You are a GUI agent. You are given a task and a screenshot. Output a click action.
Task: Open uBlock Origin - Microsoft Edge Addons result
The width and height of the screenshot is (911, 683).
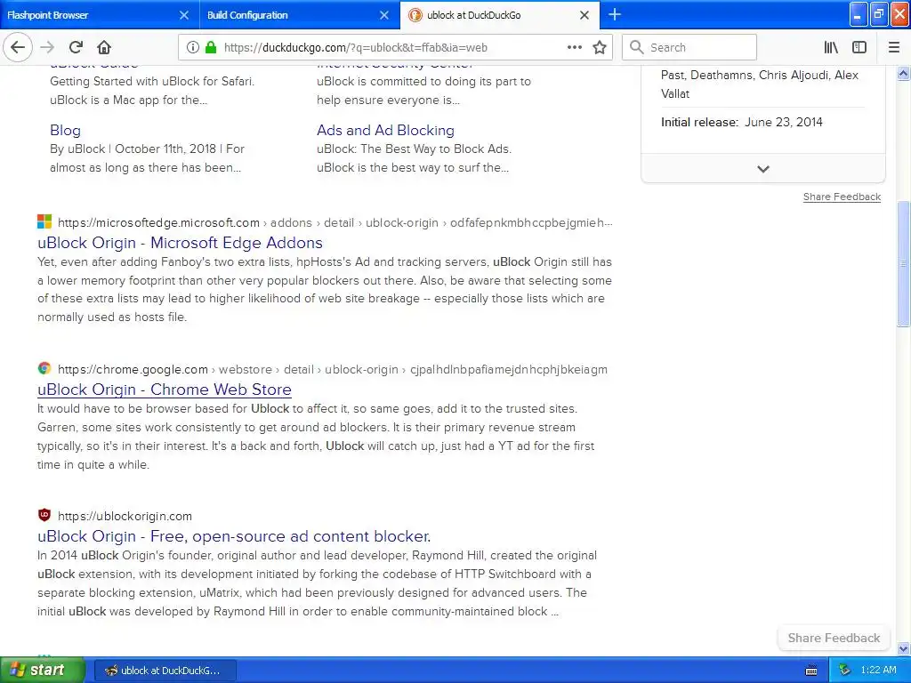click(180, 243)
